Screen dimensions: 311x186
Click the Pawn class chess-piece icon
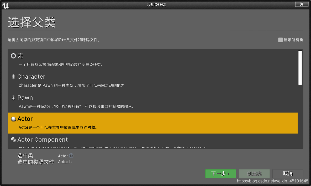tap(13, 98)
